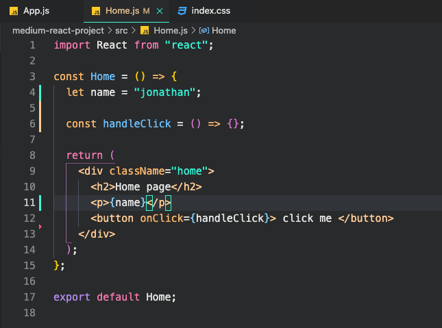Click line number 17 in gutter
The width and height of the screenshot is (442, 328).
(29, 297)
